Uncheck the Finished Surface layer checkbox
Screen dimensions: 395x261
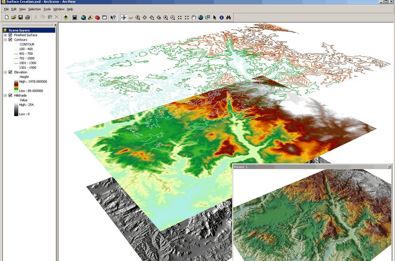coord(11,35)
